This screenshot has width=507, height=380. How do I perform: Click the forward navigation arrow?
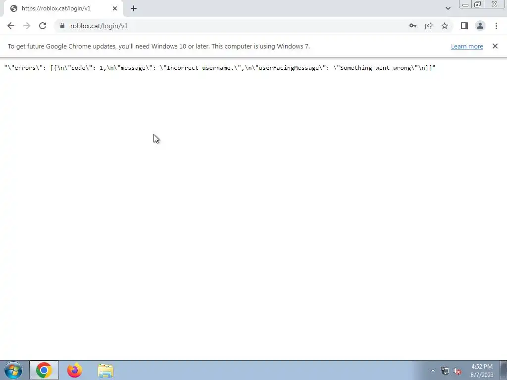pyautogui.click(x=27, y=26)
